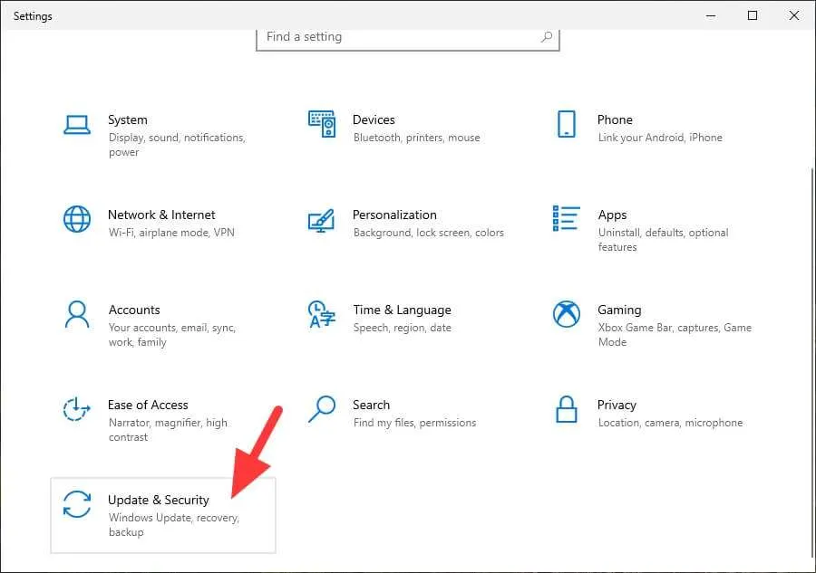This screenshot has height=573, width=816.
Task: Maximize the Settings window
Action: pos(752,15)
